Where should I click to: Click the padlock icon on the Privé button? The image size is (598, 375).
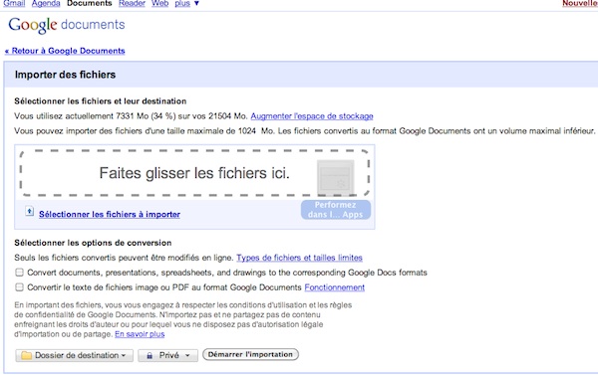pos(149,355)
